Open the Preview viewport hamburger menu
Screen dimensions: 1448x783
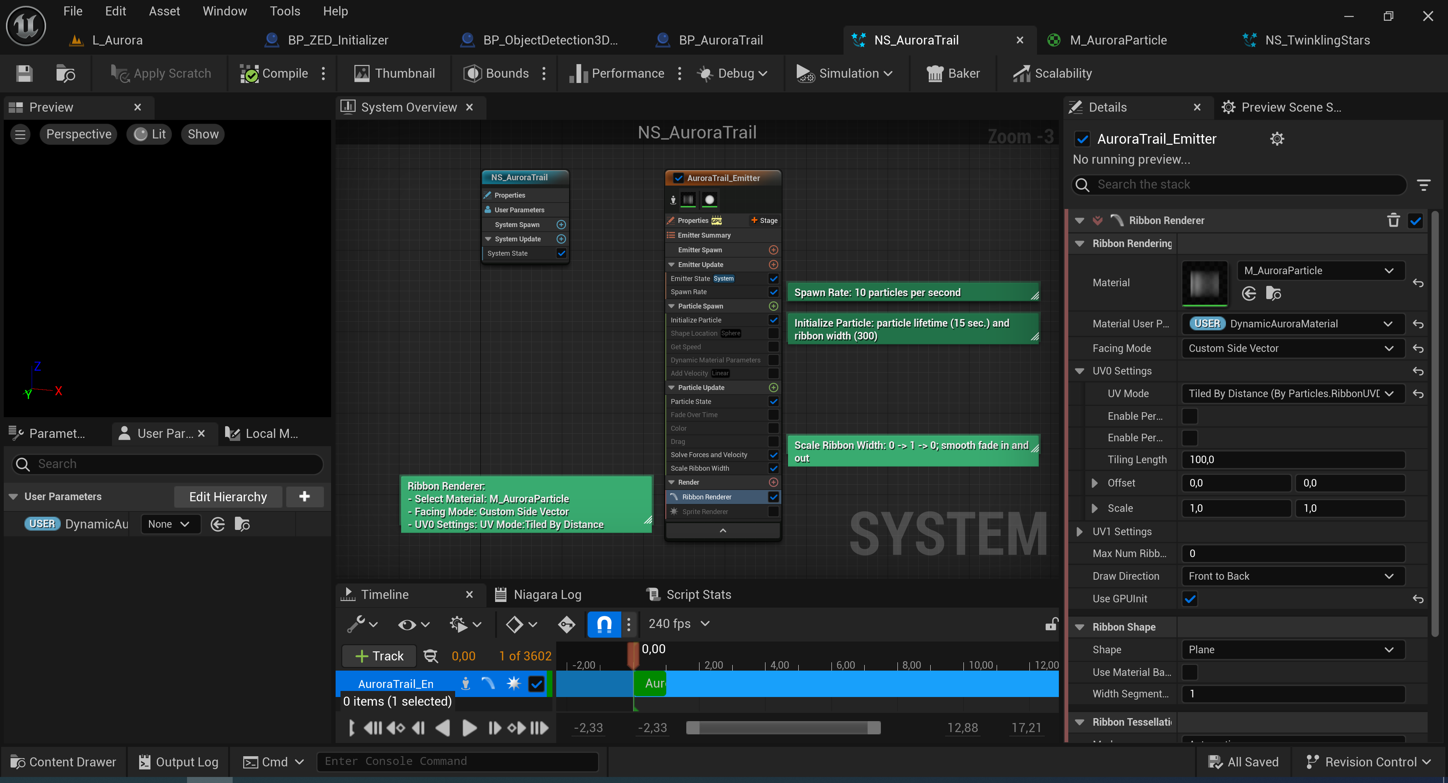tap(20, 134)
